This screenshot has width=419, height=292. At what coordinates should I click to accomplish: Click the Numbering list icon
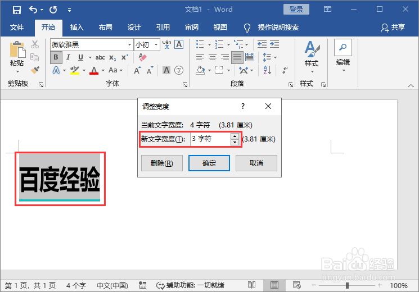click(219, 44)
